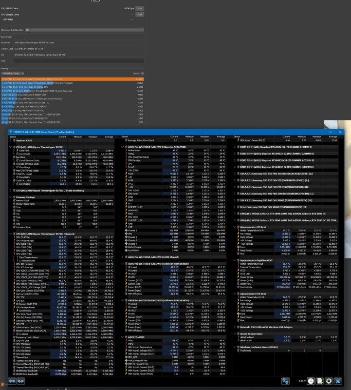Collapse the Memory Timings group
The image size is (351, 390).
[11, 197]
